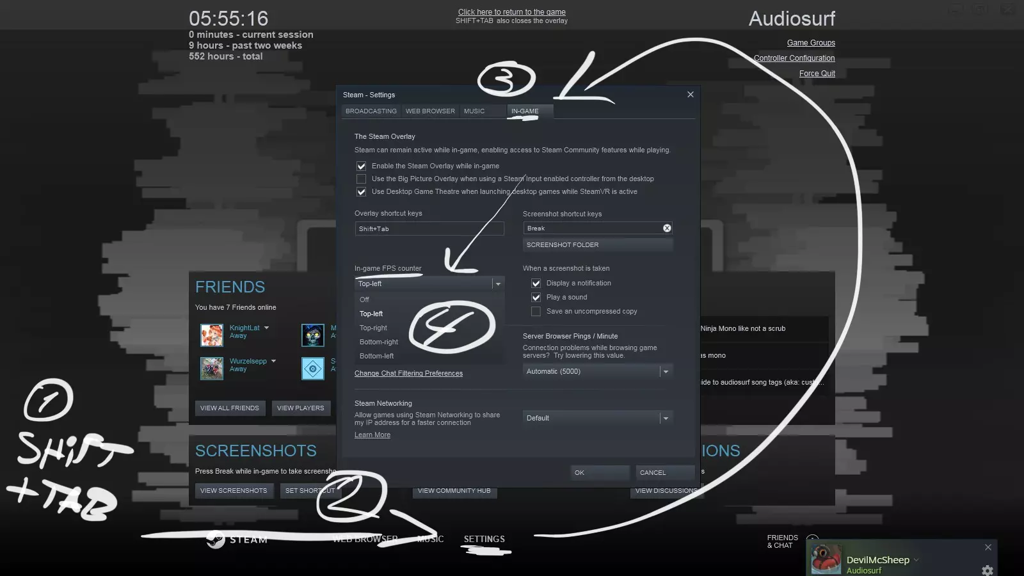Open Settings in the overlay bottom bar
The height and width of the screenshot is (576, 1024).
pos(484,539)
